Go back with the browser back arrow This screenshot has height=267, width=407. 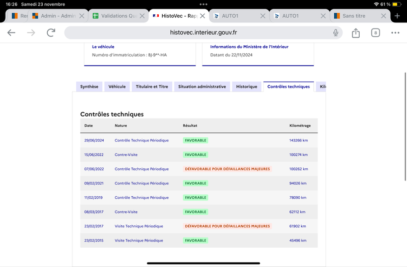11,33
